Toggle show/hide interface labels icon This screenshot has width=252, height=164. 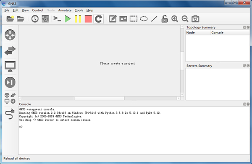point(45,19)
